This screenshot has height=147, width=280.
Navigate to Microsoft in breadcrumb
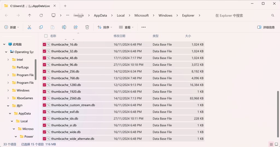pyautogui.click(x=141, y=16)
